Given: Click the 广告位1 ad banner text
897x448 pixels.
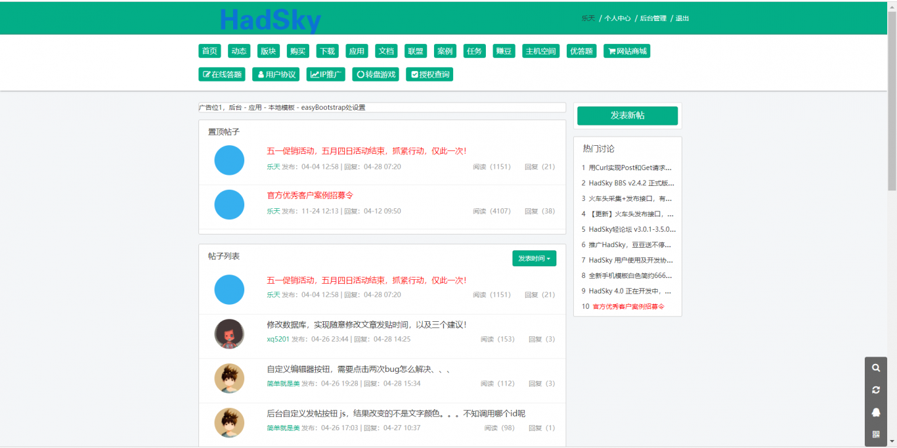Looking at the screenshot, I should click(282, 108).
